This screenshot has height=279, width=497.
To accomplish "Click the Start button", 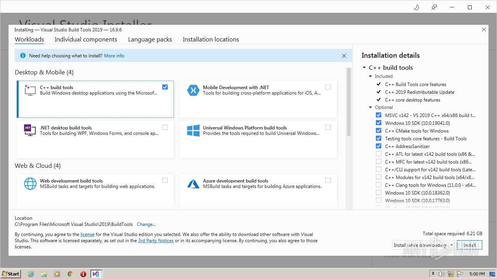I will coord(10,274).
